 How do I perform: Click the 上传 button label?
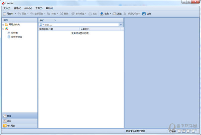coord(149,14)
